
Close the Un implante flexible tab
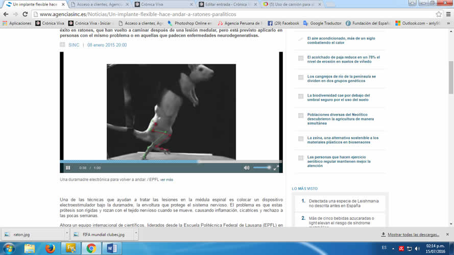tap(63, 5)
